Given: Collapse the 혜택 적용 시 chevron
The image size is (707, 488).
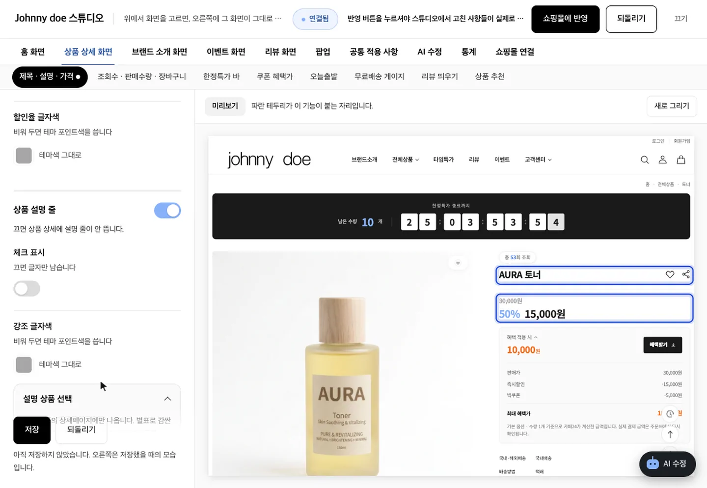Looking at the screenshot, I should [536, 337].
